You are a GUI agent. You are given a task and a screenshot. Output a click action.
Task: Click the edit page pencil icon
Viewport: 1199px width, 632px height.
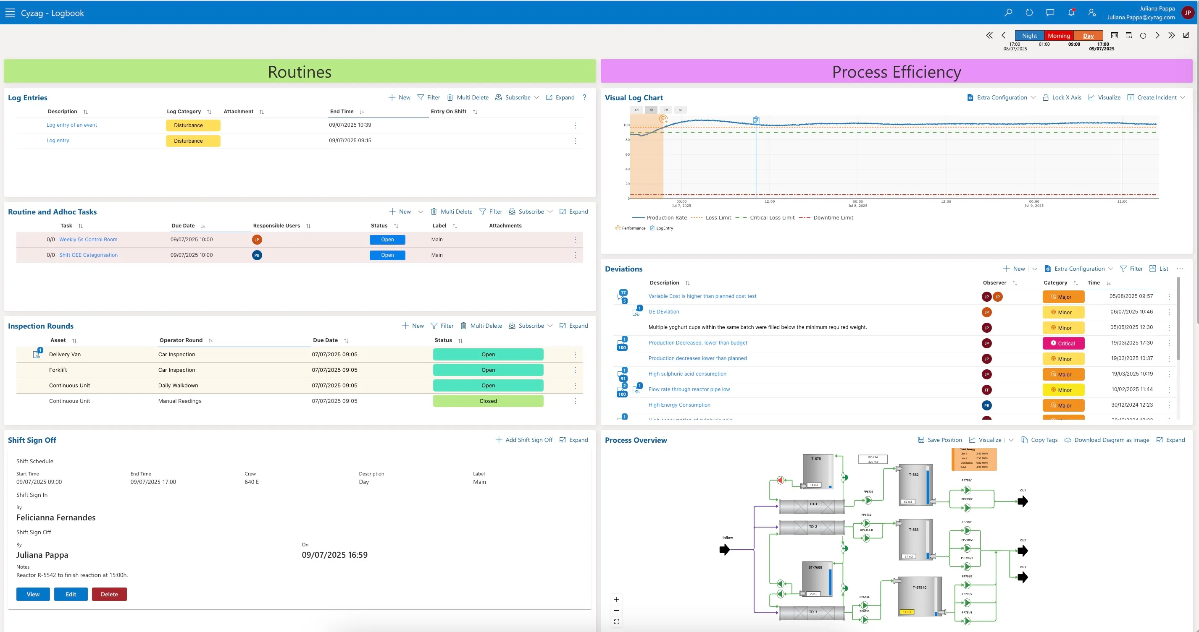coord(1186,35)
